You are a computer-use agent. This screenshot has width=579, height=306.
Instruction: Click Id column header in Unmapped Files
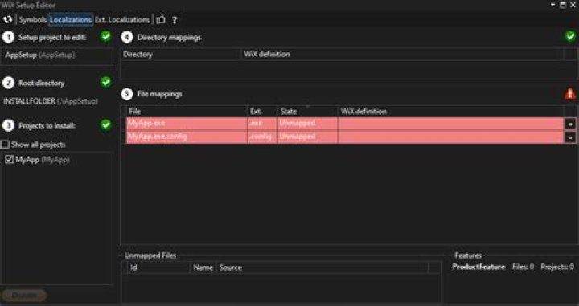tap(158, 267)
